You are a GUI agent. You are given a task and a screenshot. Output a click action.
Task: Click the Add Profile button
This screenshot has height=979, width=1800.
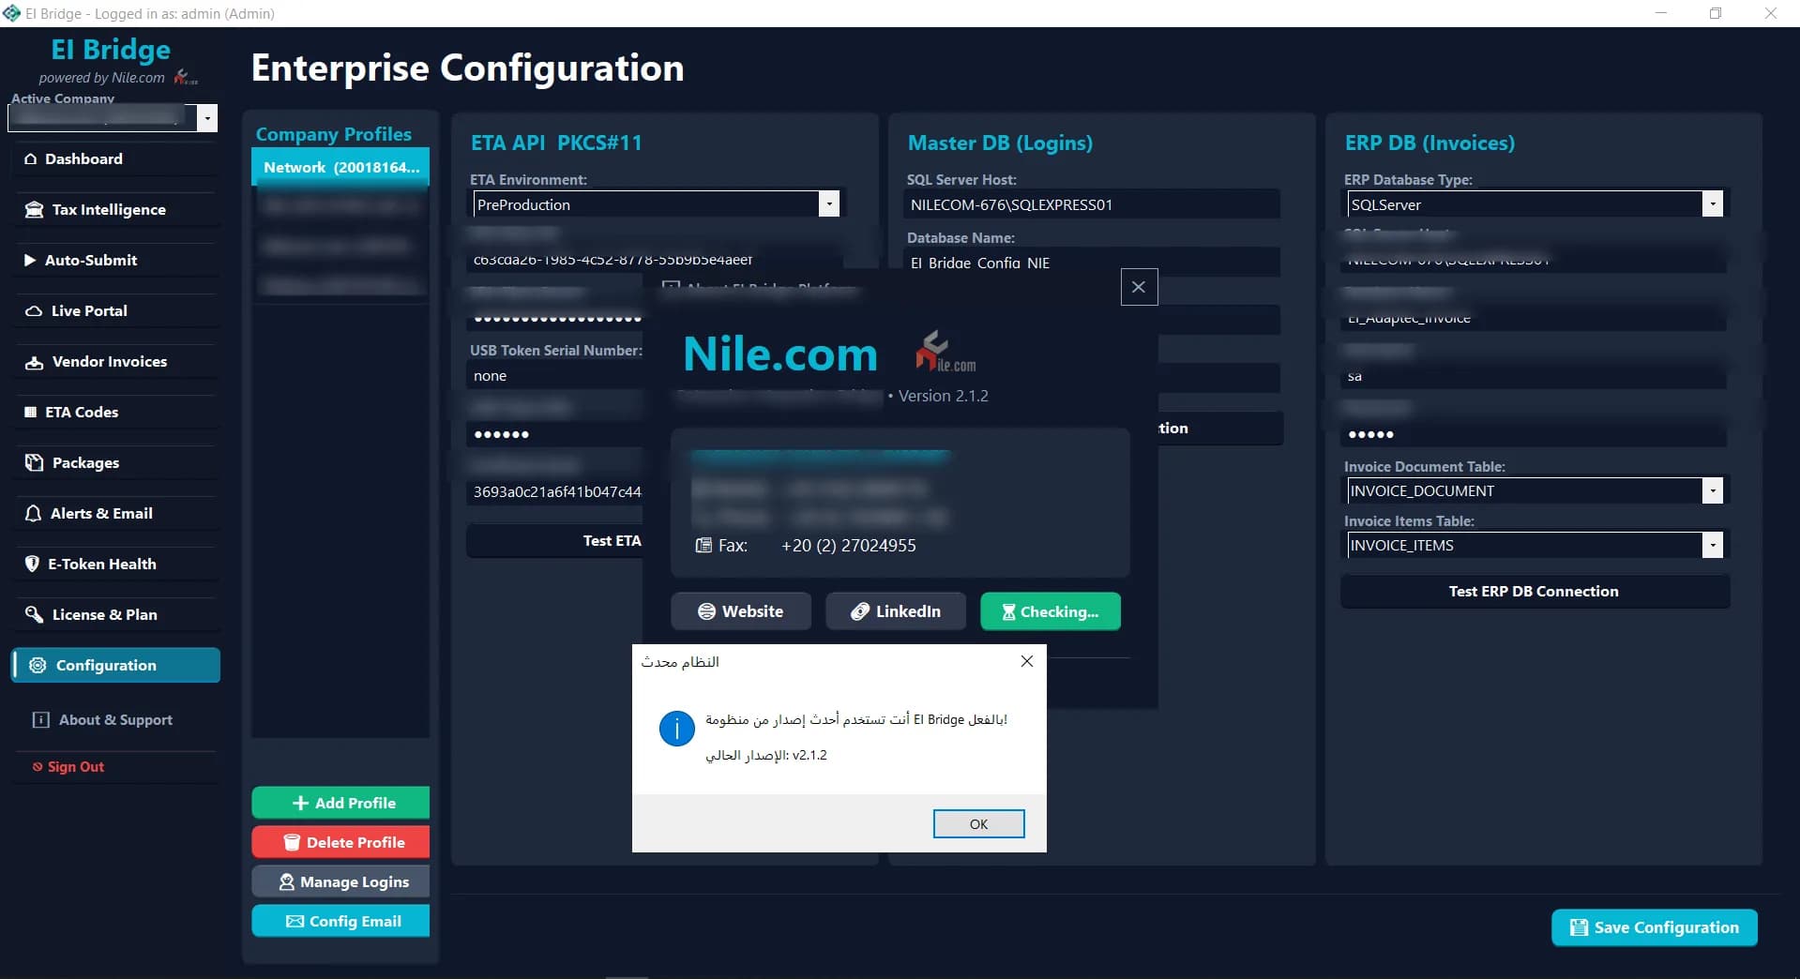pyautogui.click(x=340, y=803)
